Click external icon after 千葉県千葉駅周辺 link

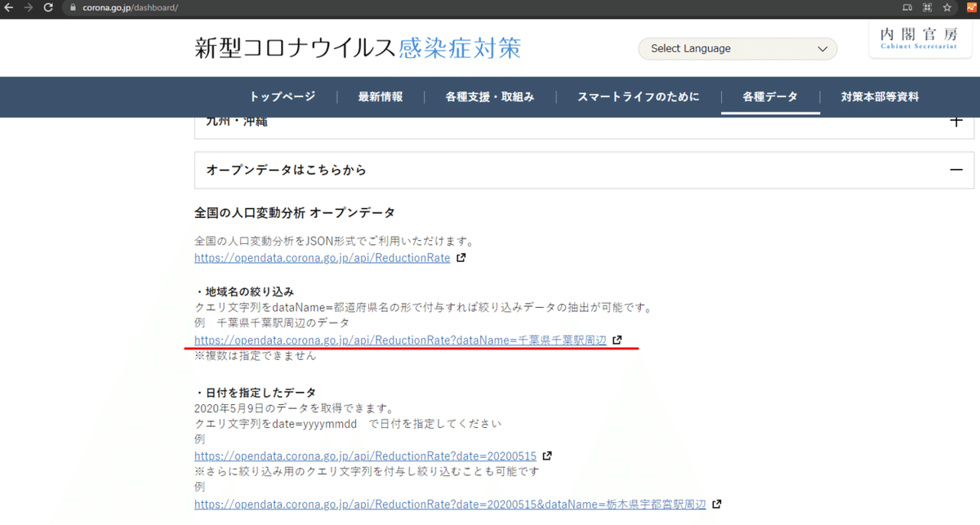point(617,340)
